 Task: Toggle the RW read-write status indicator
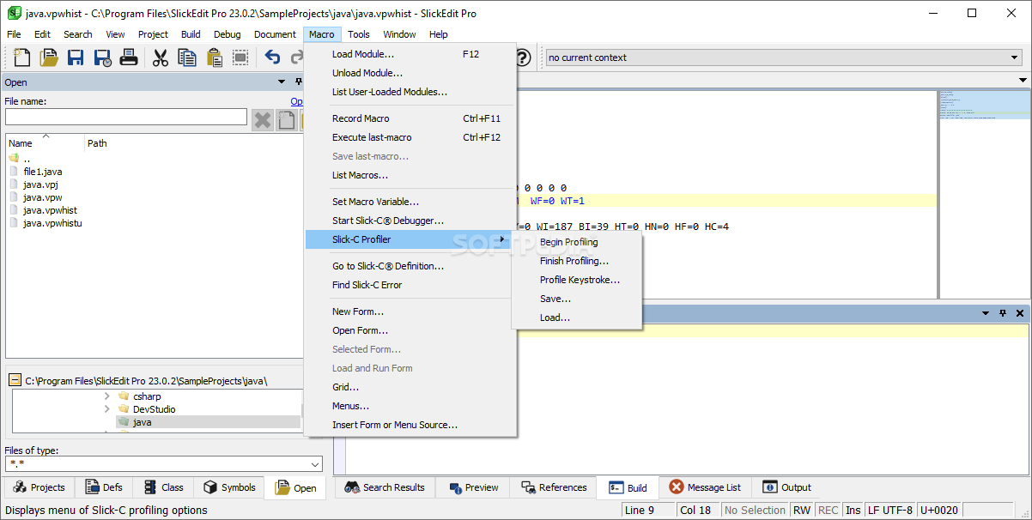click(801, 511)
